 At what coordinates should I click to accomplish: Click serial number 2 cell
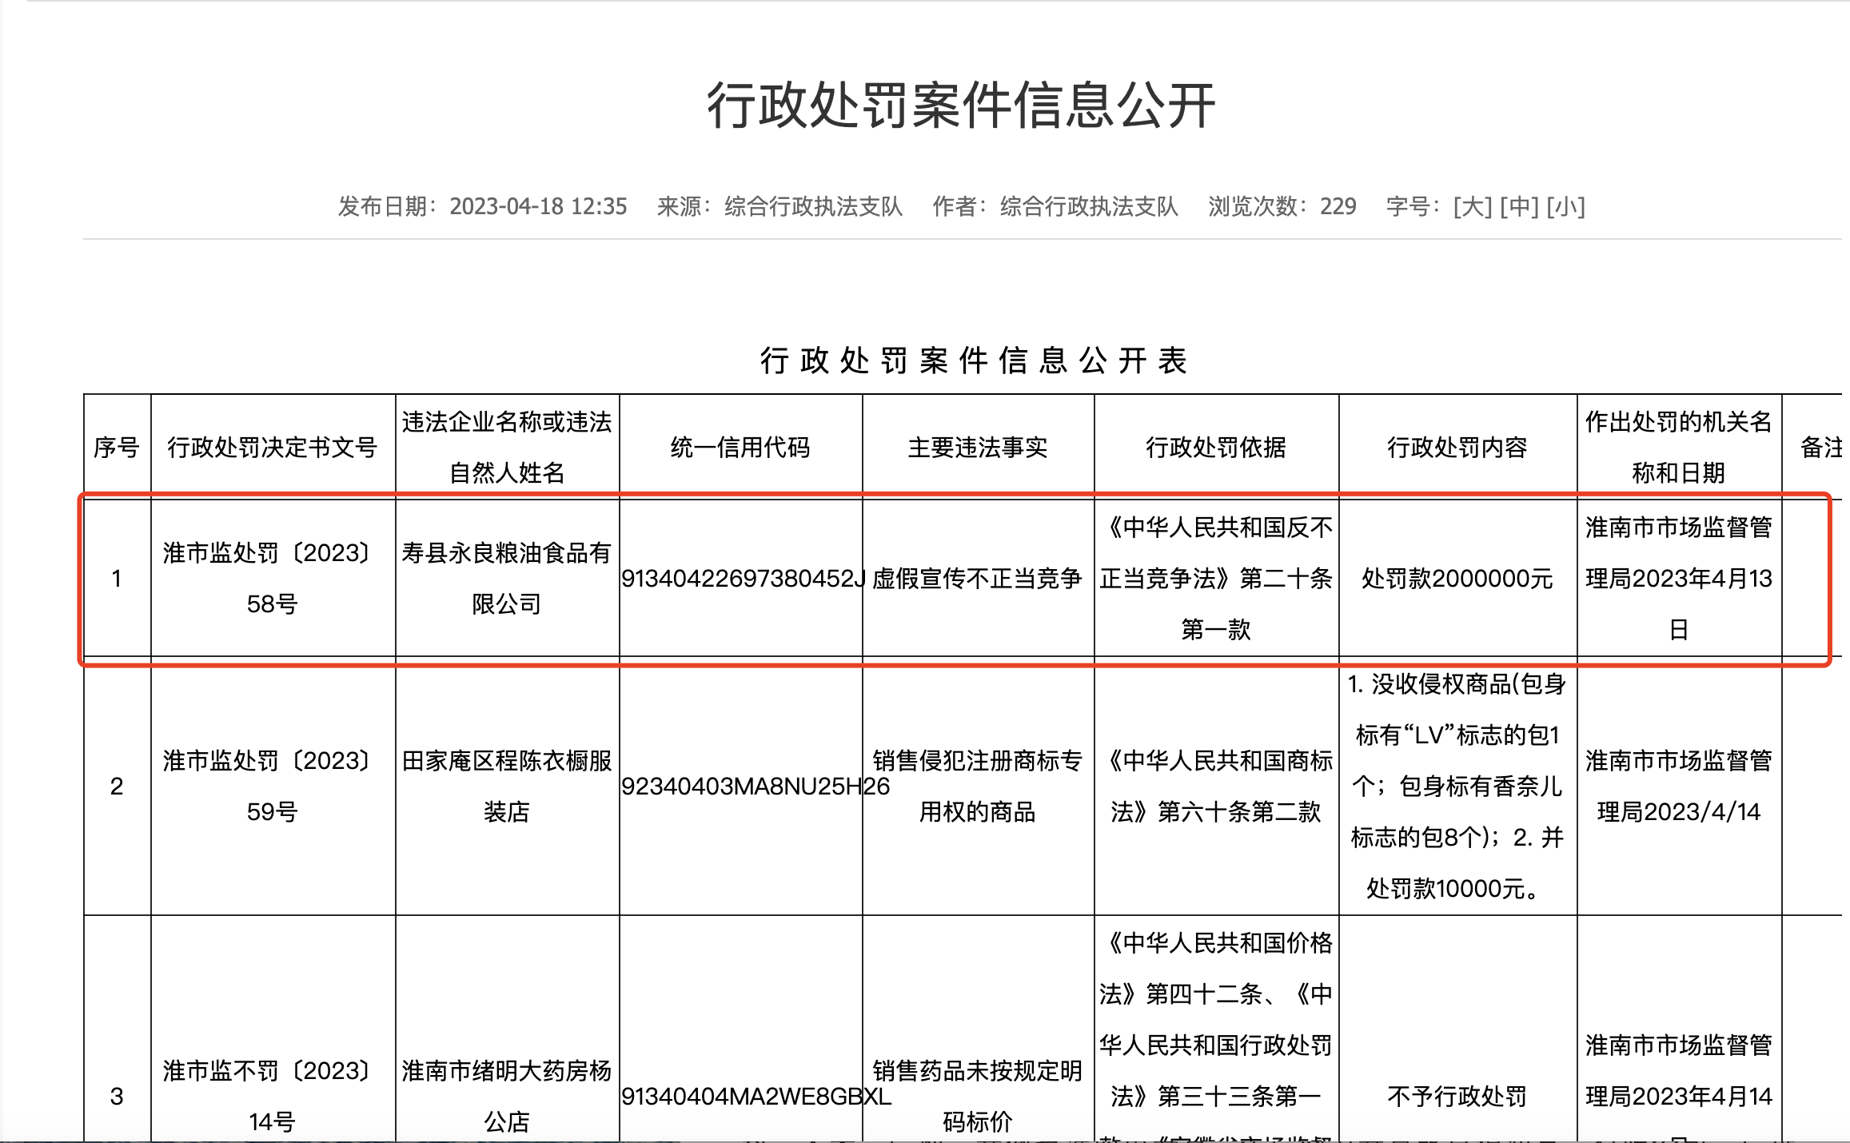pyautogui.click(x=117, y=786)
